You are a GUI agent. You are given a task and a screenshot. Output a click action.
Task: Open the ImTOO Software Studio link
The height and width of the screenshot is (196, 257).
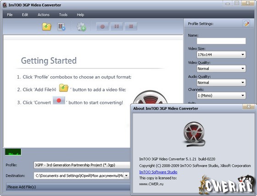(158, 172)
